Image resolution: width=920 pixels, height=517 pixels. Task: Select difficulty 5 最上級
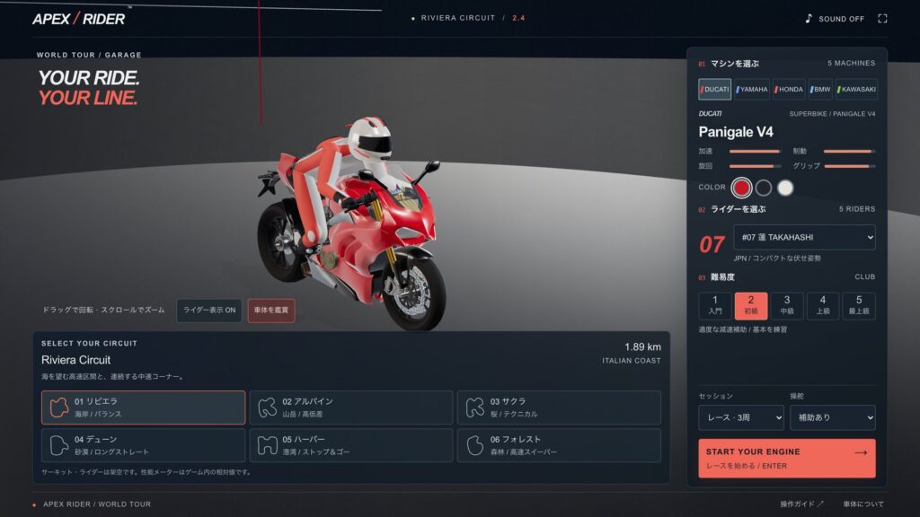pos(859,305)
